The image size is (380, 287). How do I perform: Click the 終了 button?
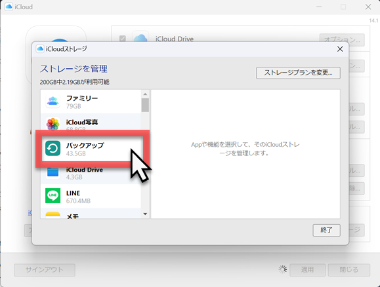coord(326,230)
